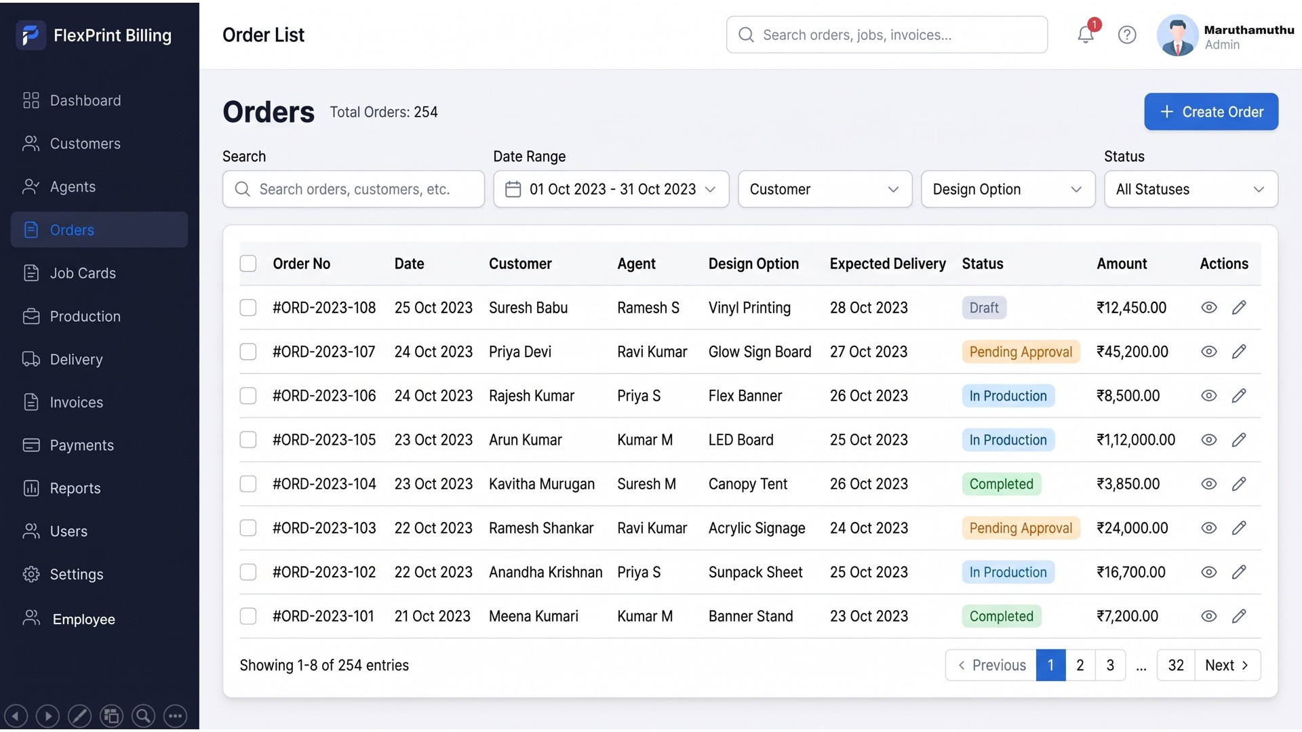The image size is (1302, 732).
Task: Tick checkbox for order #ORD-2023-101
Action: 248,616
